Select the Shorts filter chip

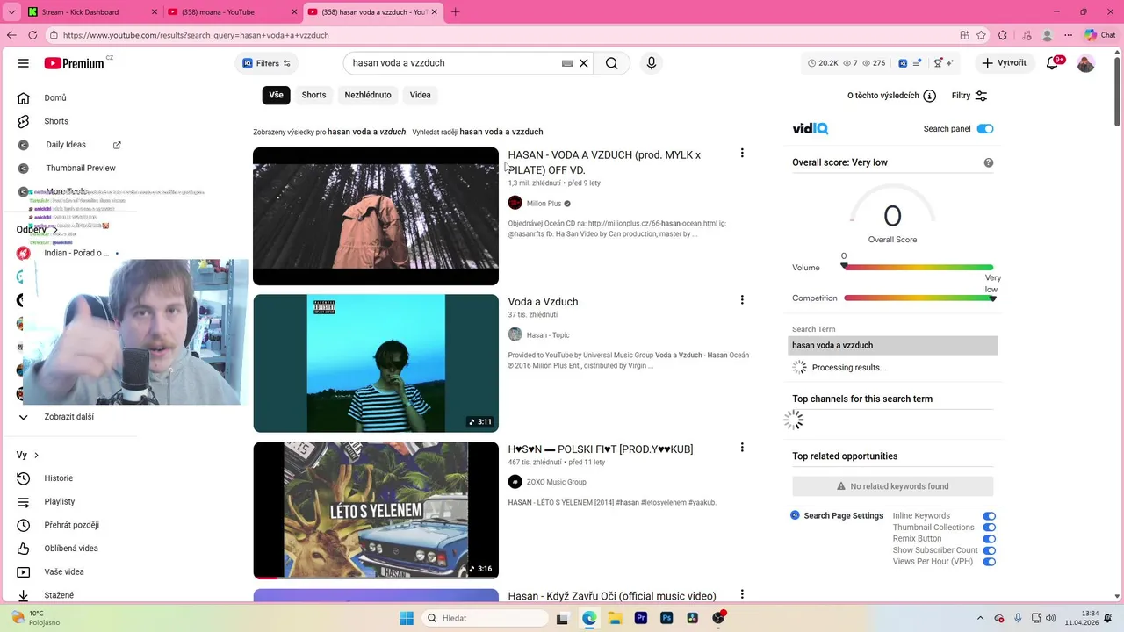point(313,95)
